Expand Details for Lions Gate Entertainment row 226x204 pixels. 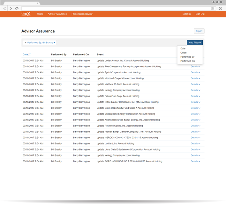195,149
